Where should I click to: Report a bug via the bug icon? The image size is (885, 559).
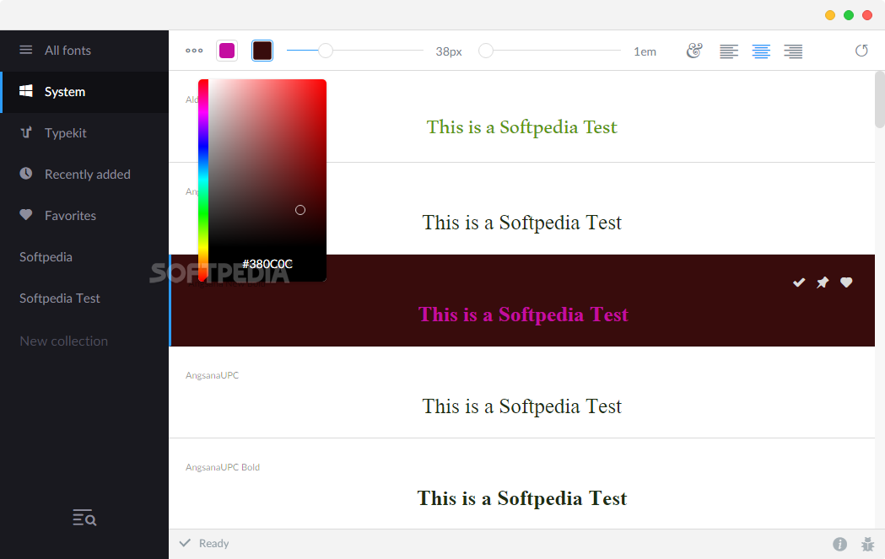pos(867,544)
